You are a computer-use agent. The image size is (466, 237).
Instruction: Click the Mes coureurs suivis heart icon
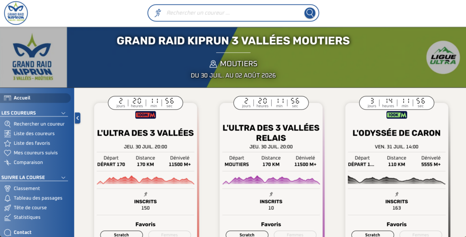tap(7, 153)
